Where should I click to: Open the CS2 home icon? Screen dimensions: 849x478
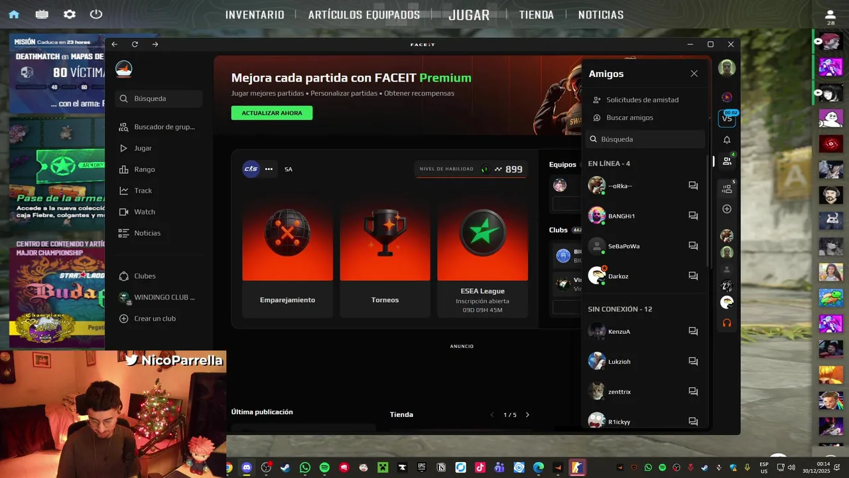tap(14, 14)
